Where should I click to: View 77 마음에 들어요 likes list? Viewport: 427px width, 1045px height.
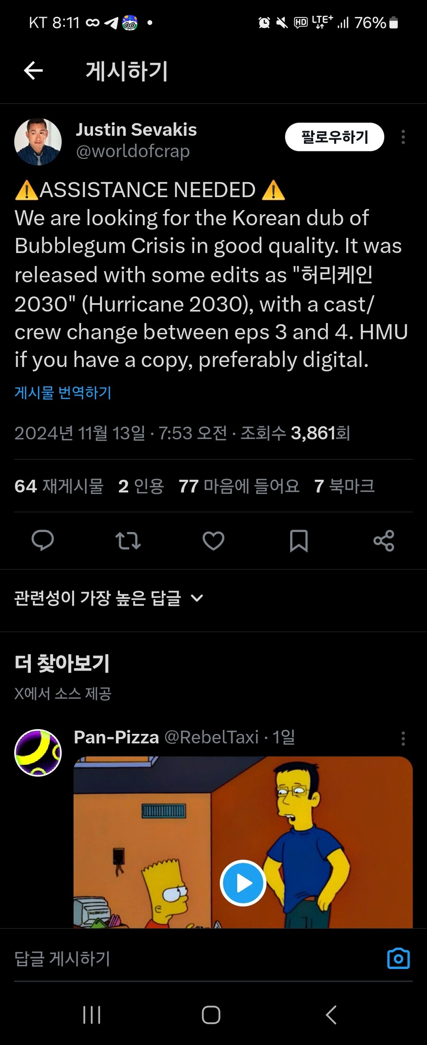coord(239,486)
